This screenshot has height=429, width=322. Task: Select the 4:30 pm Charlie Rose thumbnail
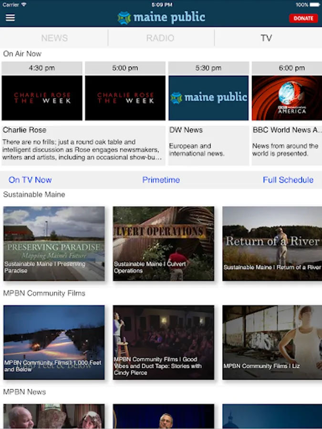click(x=42, y=98)
